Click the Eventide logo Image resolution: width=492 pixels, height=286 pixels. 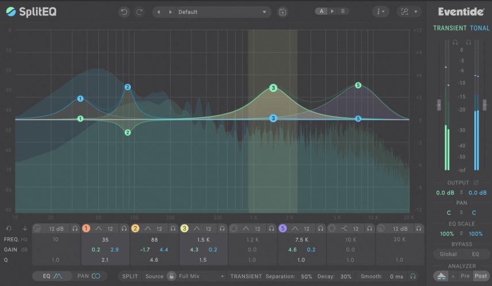pos(460,12)
